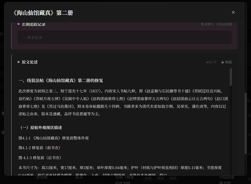The image size is (251, 184).
Task: Click the inner scrollbar of the 原文论述 text
Action: 231,77
